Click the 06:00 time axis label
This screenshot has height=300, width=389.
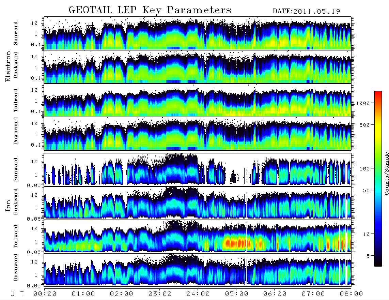275,294
